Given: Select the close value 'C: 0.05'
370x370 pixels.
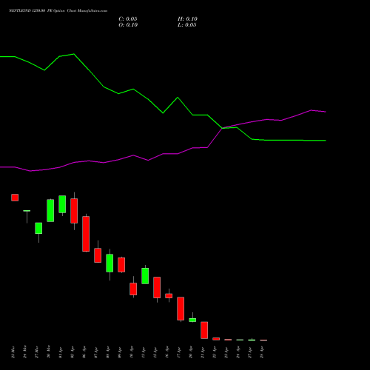Looking at the screenshot, I should point(128,19).
